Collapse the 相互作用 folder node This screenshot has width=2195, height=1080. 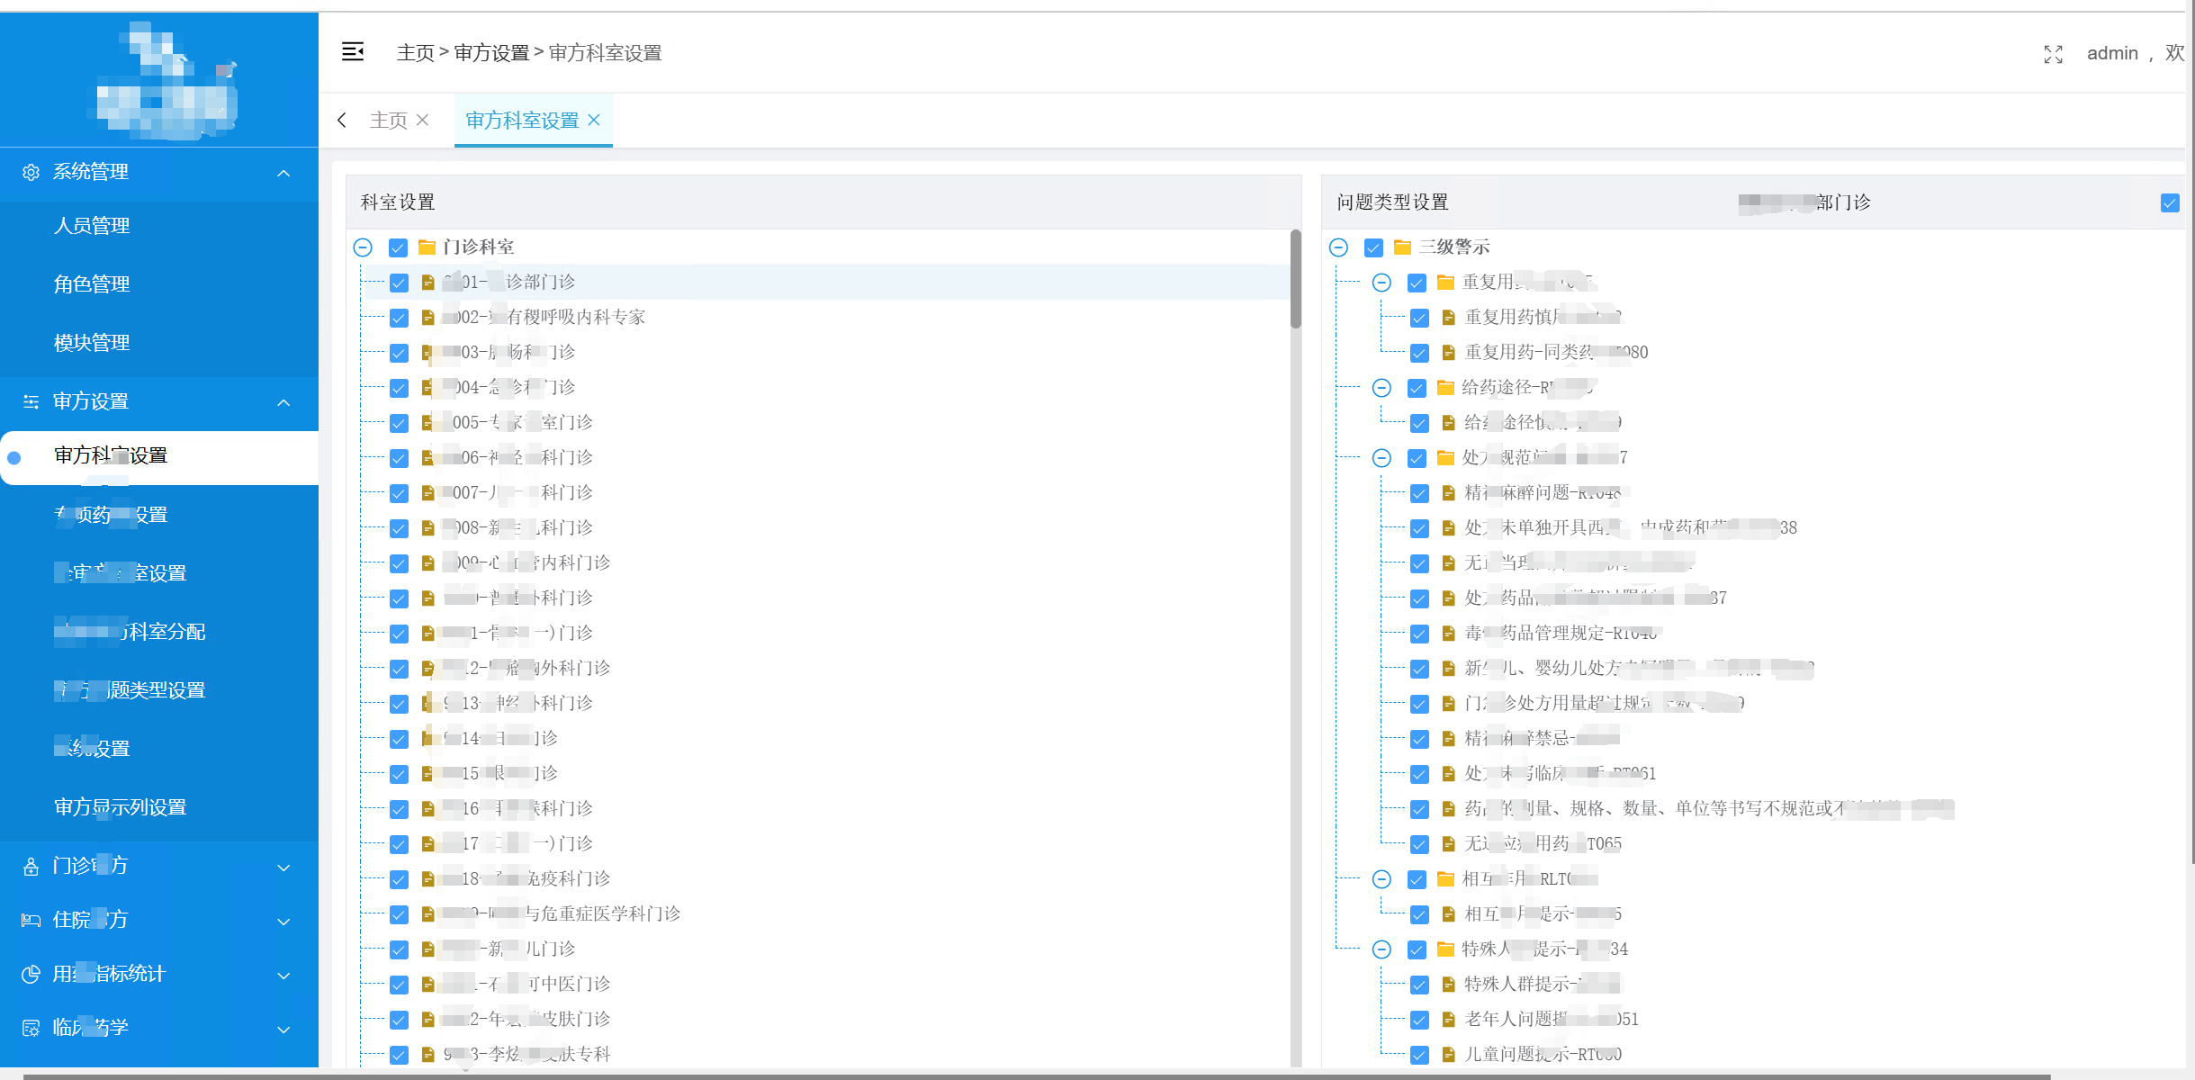click(x=1381, y=879)
